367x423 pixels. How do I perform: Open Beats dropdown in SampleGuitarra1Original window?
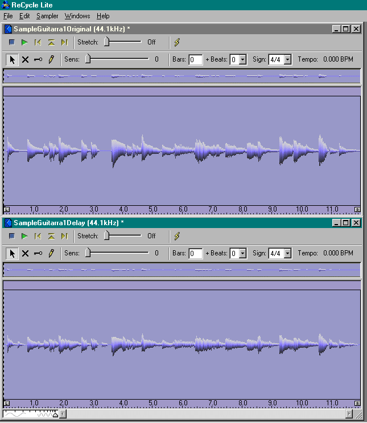click(242, 60)
